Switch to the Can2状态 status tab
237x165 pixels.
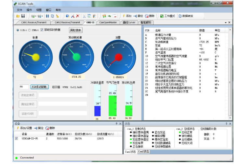(143, 152)
